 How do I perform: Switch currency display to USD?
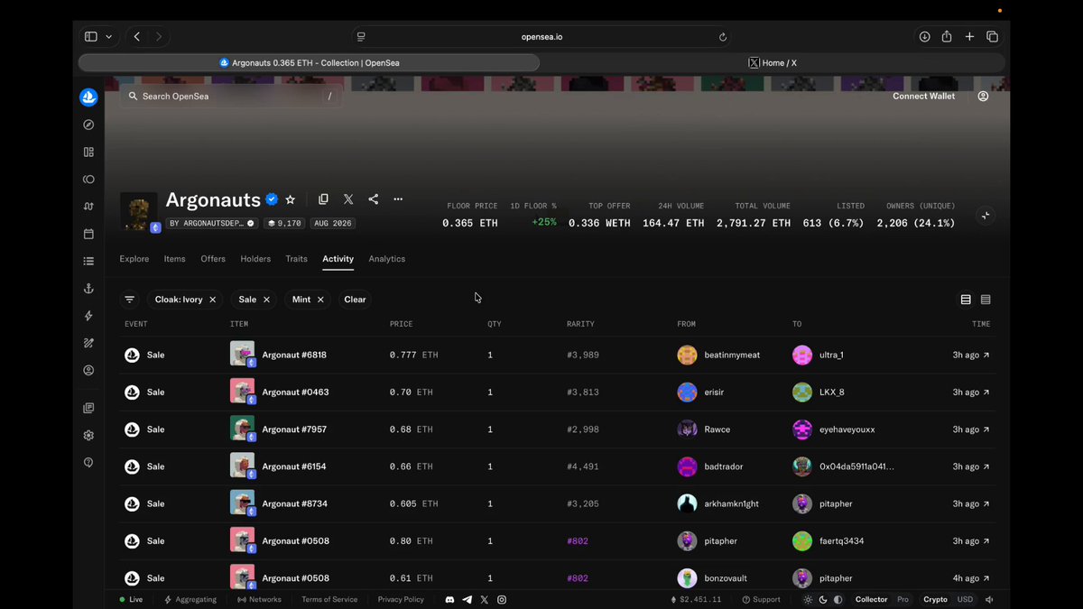965,599
